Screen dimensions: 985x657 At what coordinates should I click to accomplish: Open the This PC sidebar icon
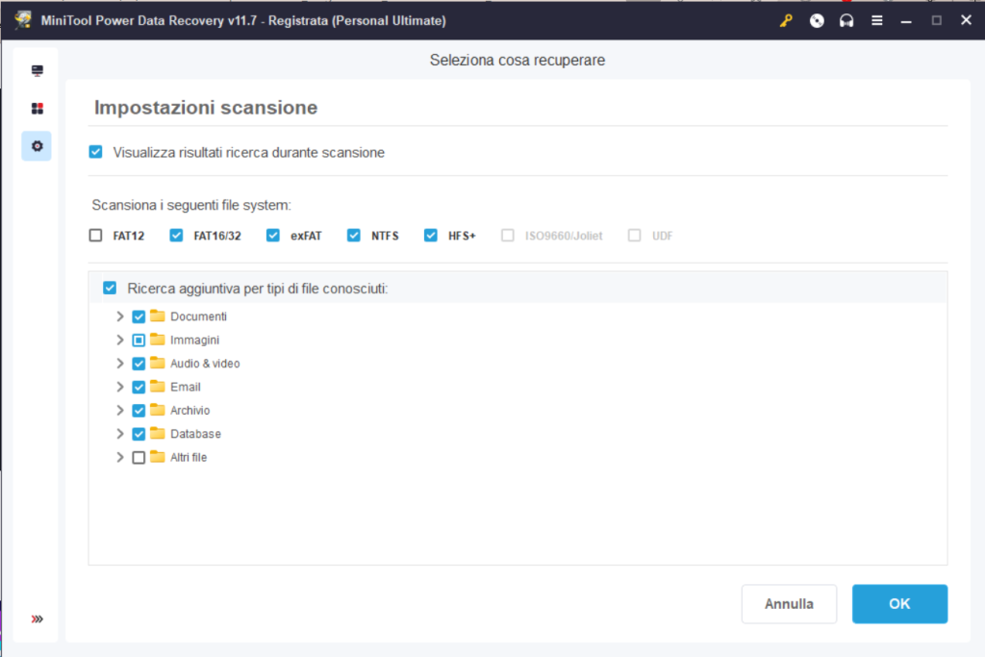click(x=38, y=70)
